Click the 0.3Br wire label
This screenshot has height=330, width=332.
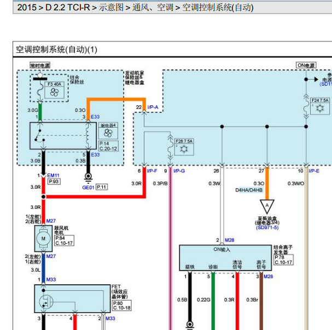252,299
